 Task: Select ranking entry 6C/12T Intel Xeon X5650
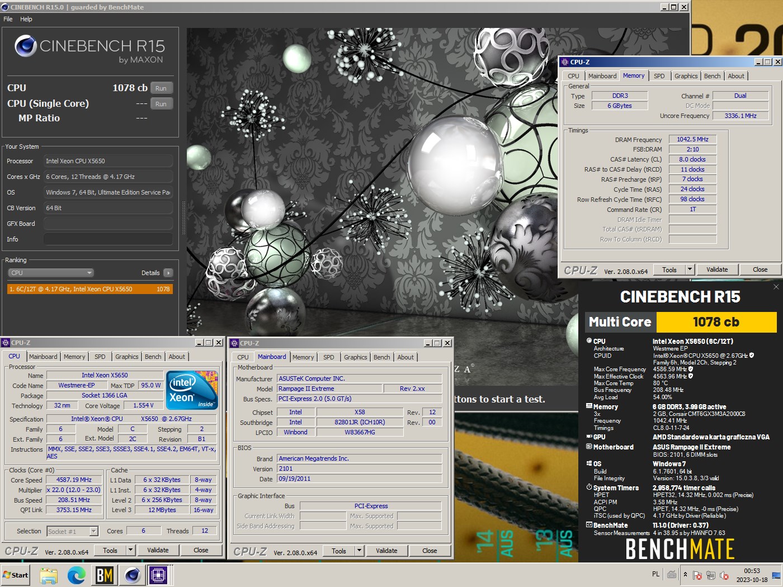[90, 289]
